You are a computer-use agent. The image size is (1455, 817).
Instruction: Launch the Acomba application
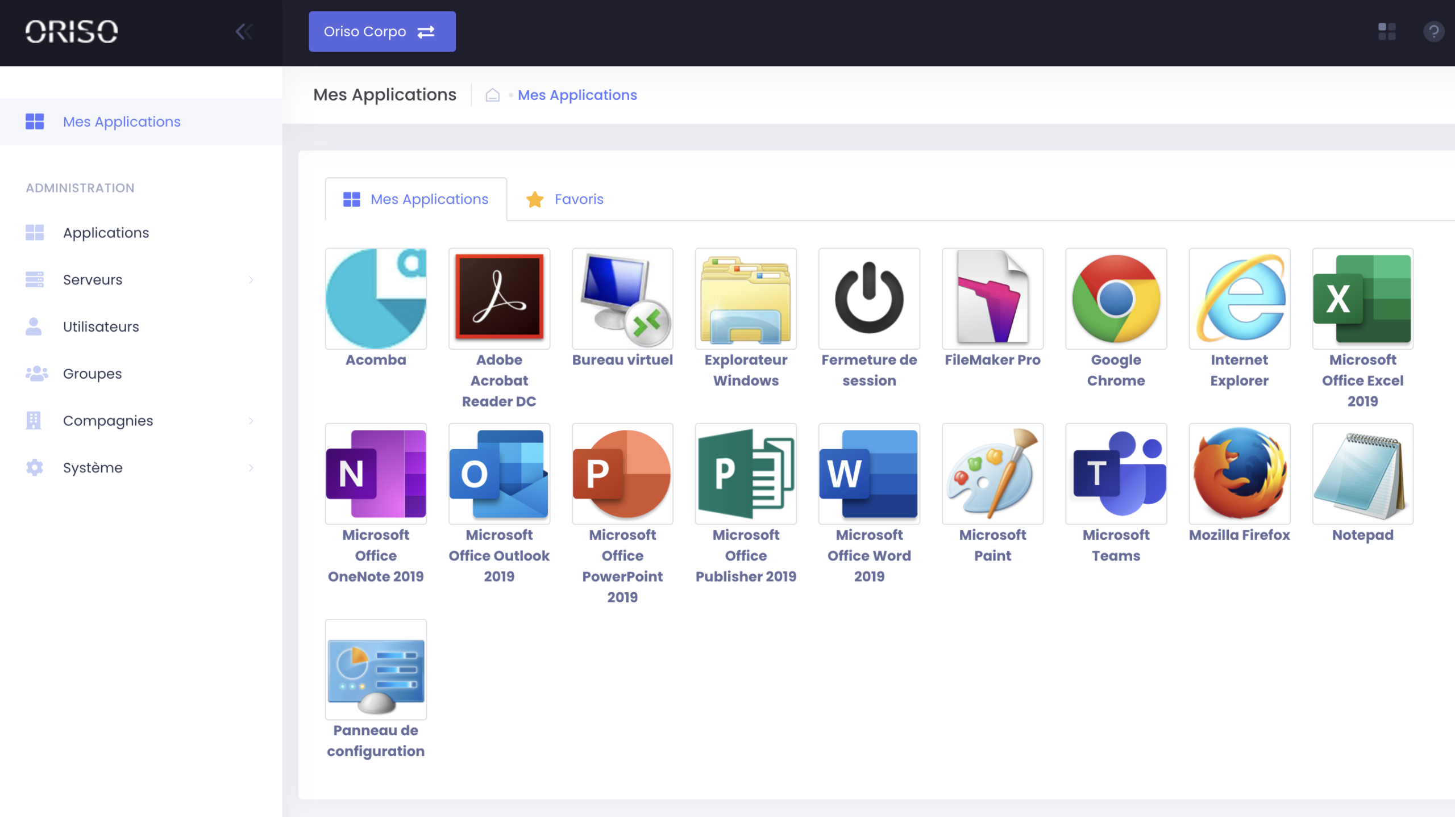376,299
